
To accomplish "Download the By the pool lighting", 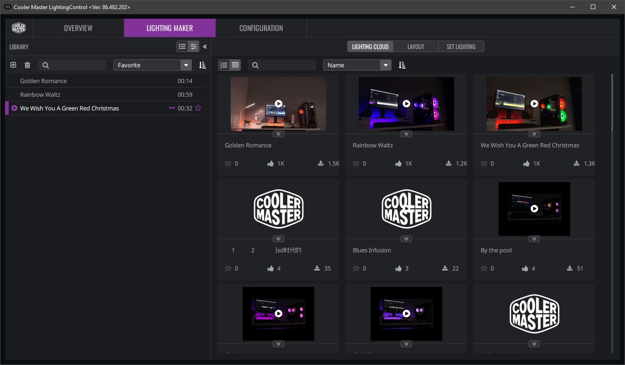I will coord(570,268).
